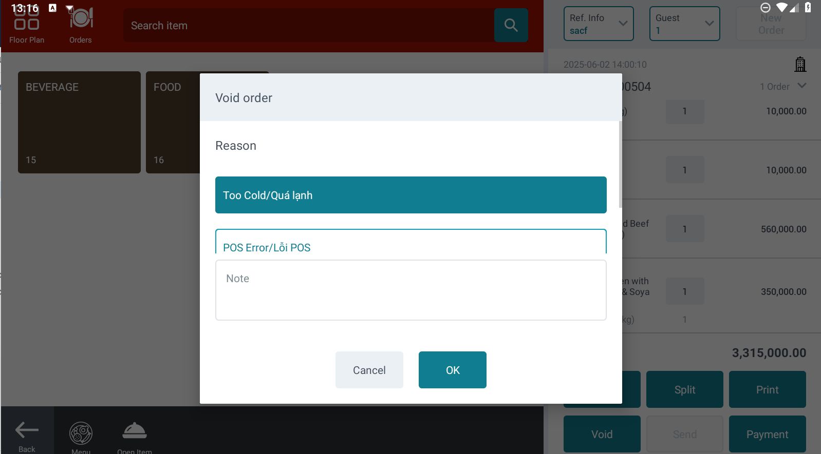Click quantity box in the 560,000.00 row
Screen dimensions: 821x454
pyautogui.click(x=685, y=229)
